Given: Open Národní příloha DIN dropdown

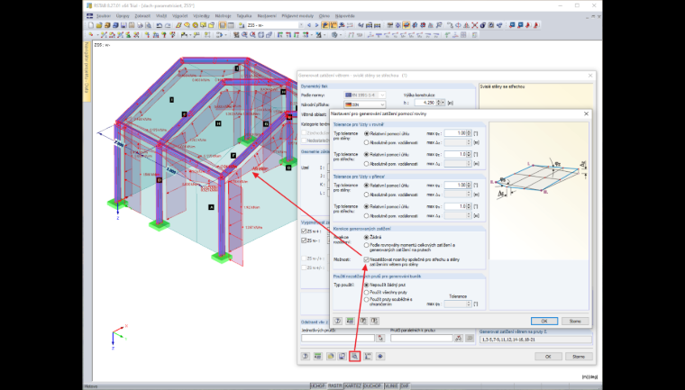Looking at the screenshot, I should click(x=364, y=104).
